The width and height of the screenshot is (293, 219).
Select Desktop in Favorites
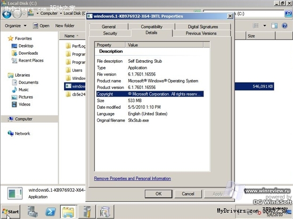click(22, 46)
